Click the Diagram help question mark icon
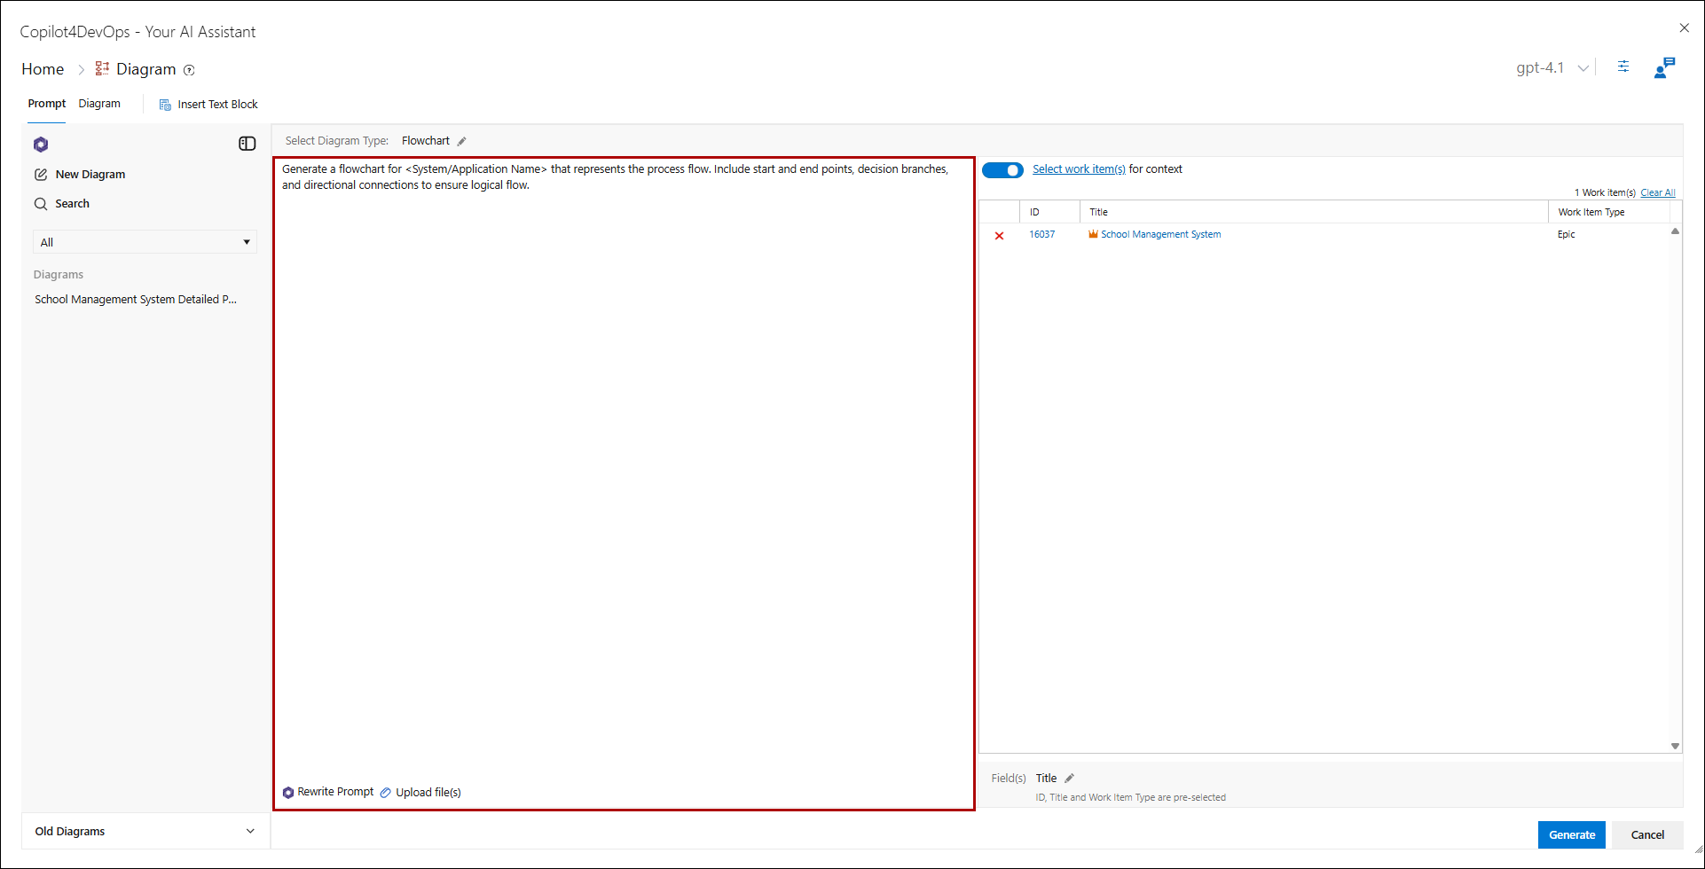 point(189,70)
